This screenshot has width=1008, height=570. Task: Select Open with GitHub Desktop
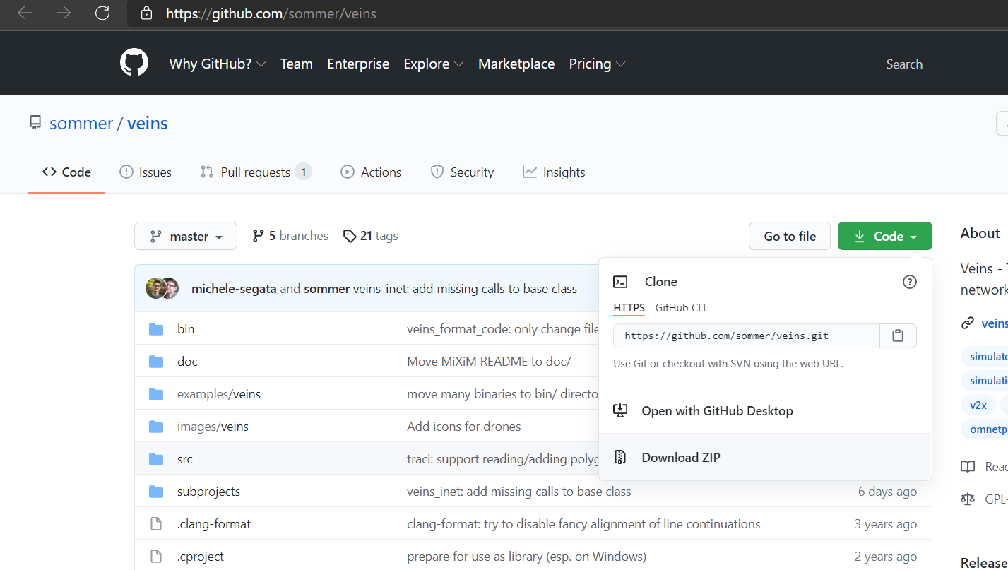716,411
